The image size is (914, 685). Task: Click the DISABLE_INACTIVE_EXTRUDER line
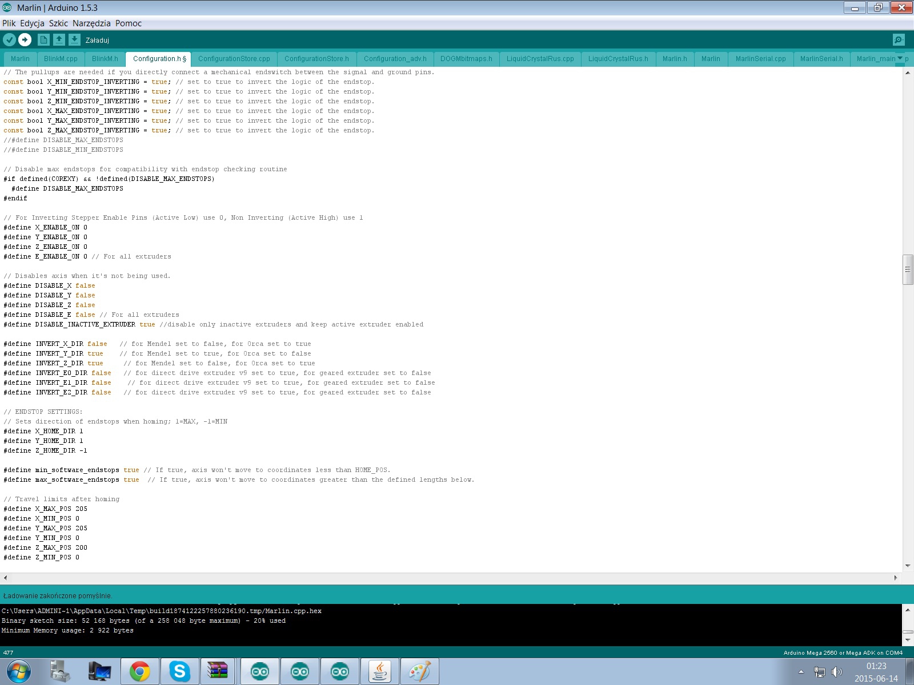pos(213,324)
